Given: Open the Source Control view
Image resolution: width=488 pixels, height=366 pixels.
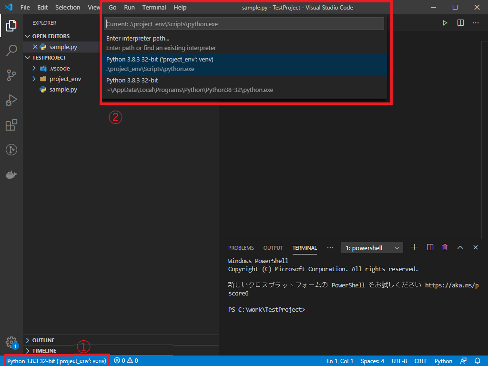Looking at the screenshot, I should tap(11, 75).
